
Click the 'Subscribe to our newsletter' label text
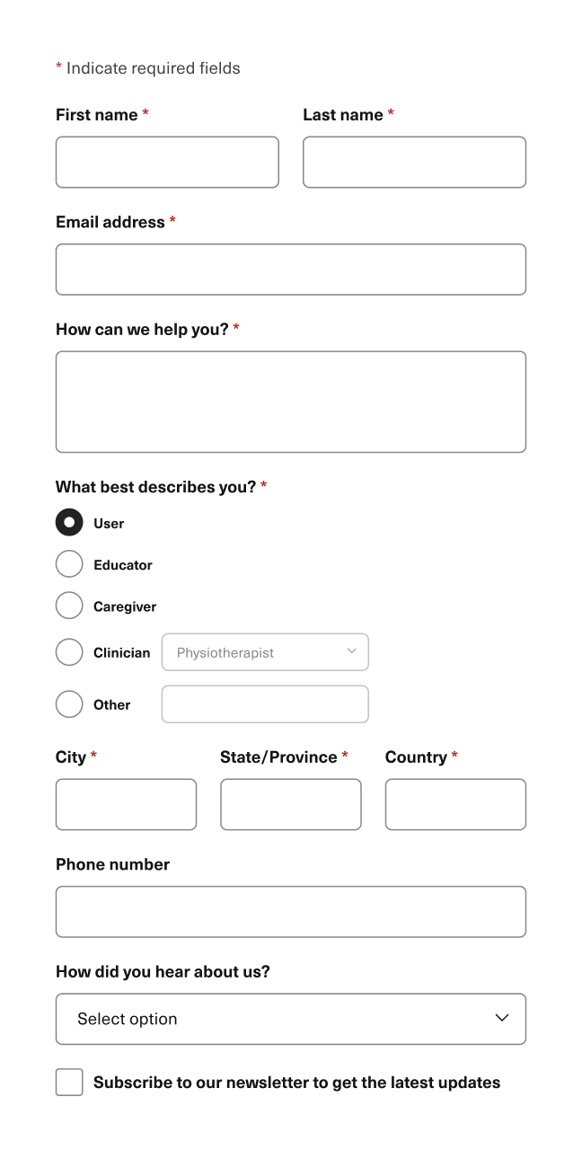(296, 1082)
